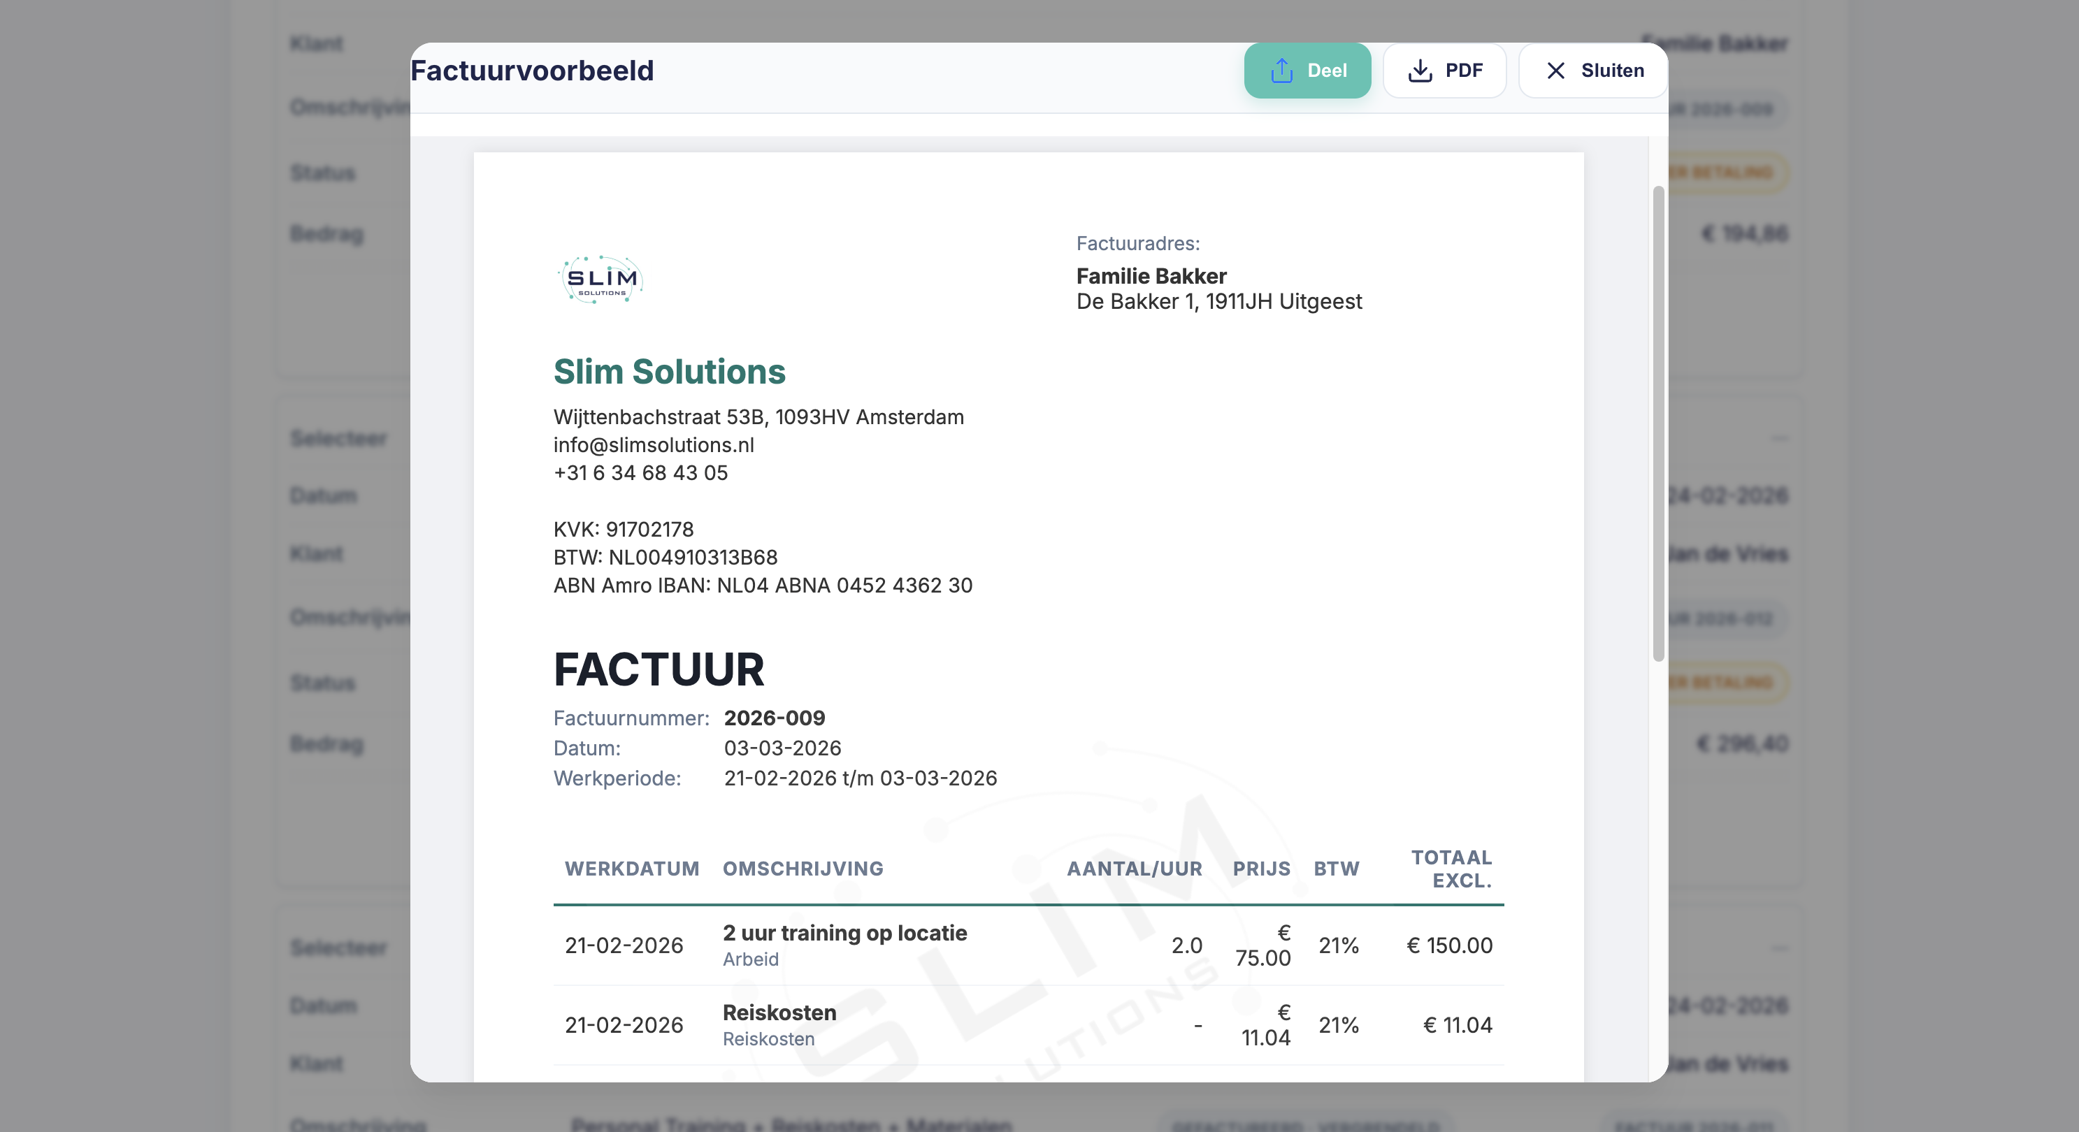Viewport: 2079px width, 1132px height.
Task: Select the Reiskosten line item
Action: 779,1013
